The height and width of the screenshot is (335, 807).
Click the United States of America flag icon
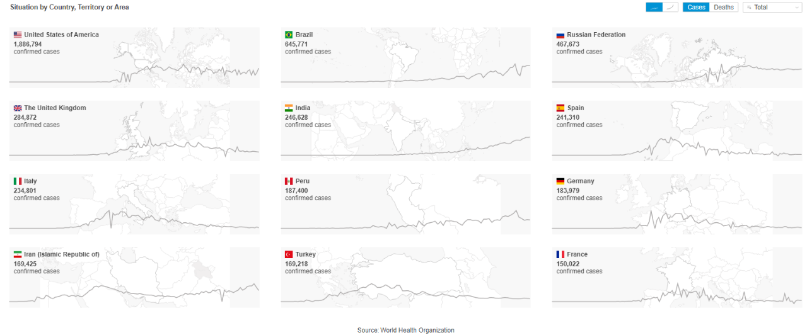[x=18, y=35]
